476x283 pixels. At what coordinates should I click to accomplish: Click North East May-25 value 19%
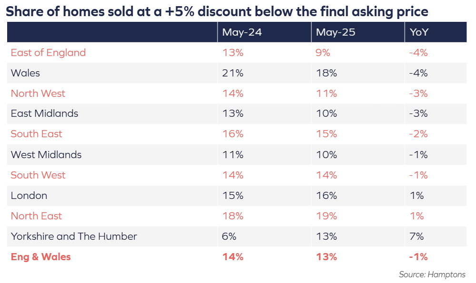pos(327,216)
